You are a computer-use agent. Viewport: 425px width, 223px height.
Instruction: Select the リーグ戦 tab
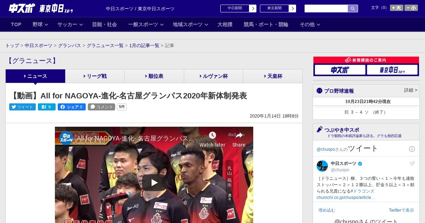point(95,76)
